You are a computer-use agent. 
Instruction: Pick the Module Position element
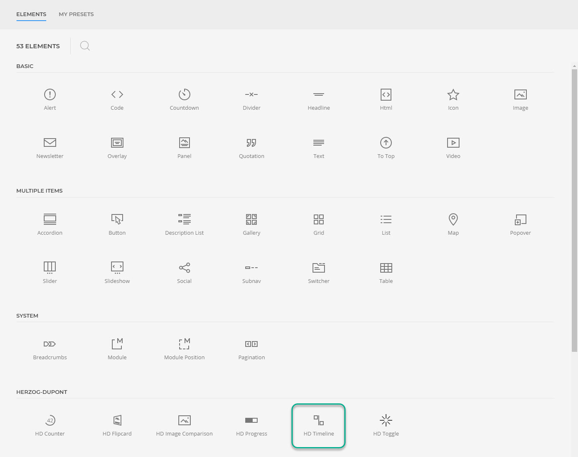(184, 349)
